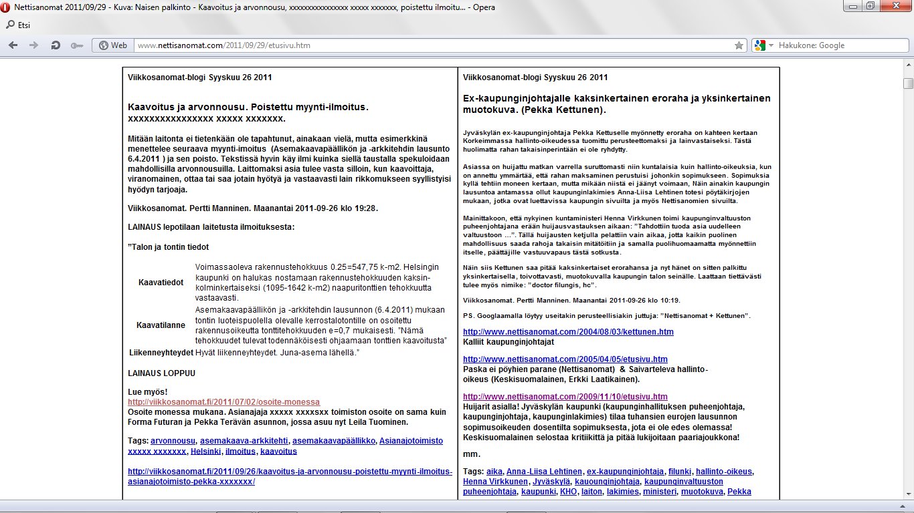Click the arvonnousu tag link
Image resolution: width=914 pixels, height=513 pixels.
pyautogui.click(x=173, y=441)
